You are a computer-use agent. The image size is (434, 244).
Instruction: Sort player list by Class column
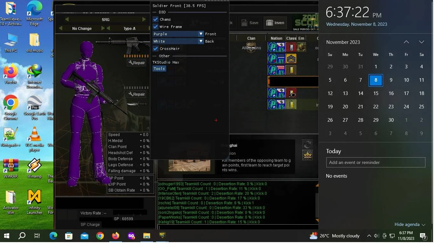coord(291,38)
